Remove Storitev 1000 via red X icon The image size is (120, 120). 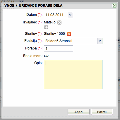coord(69,34)
